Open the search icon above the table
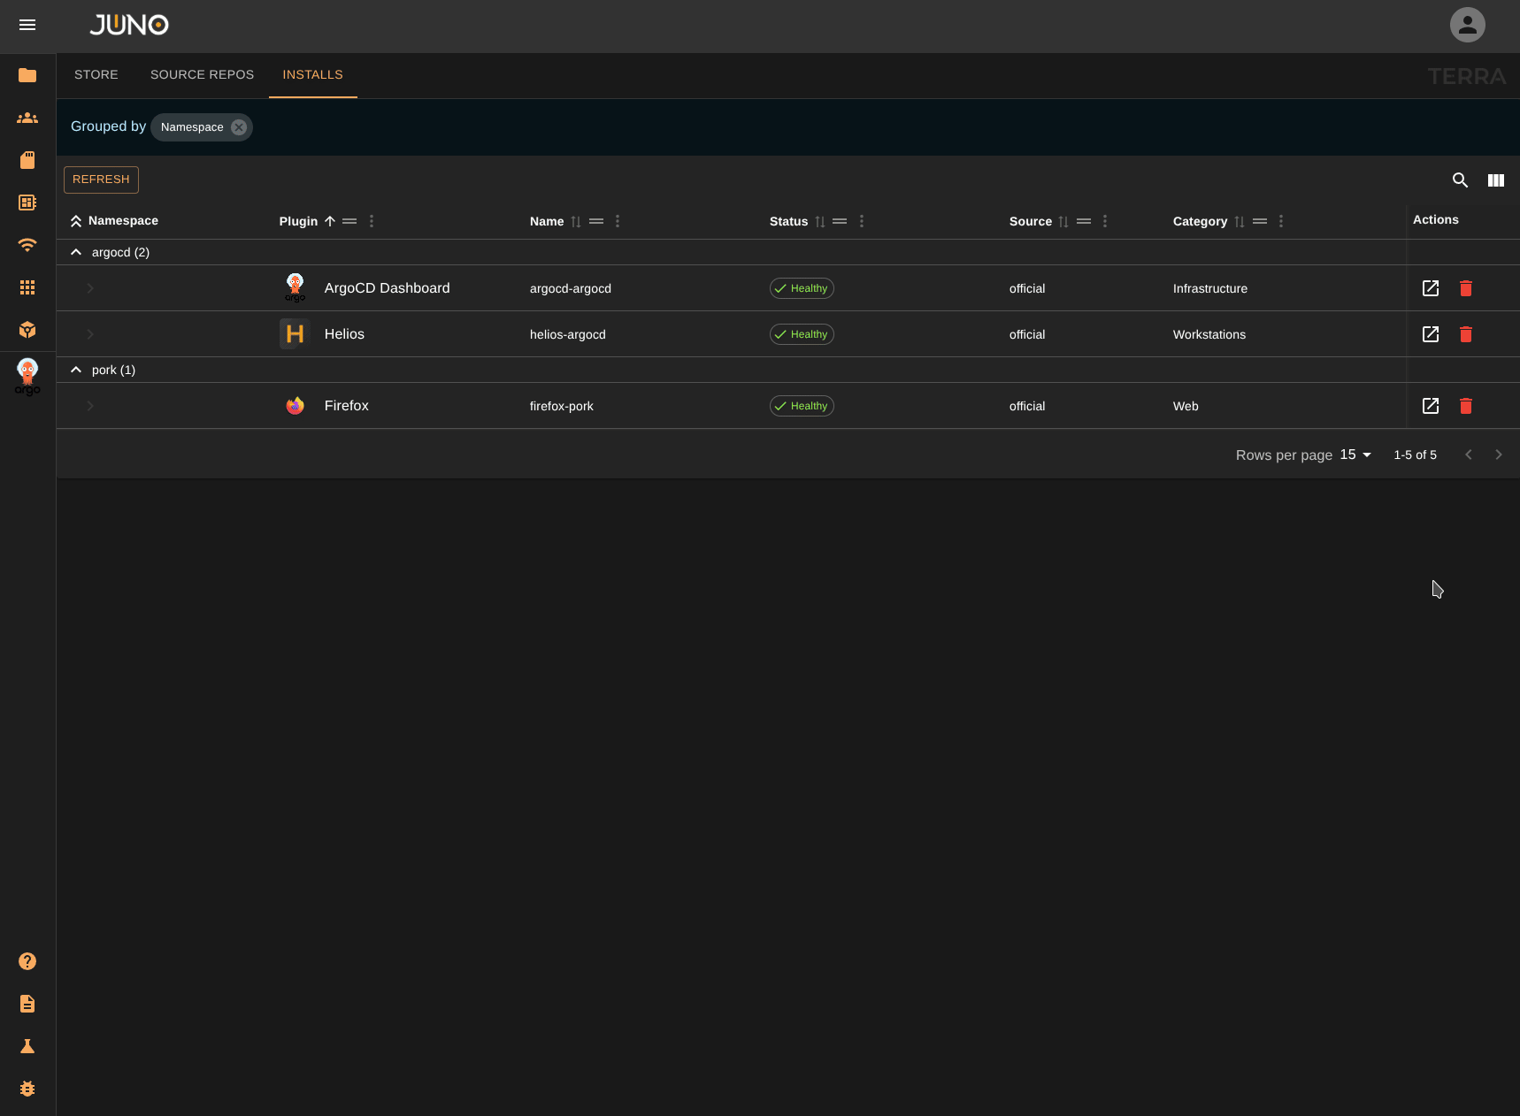 (x=1460, y=180)
